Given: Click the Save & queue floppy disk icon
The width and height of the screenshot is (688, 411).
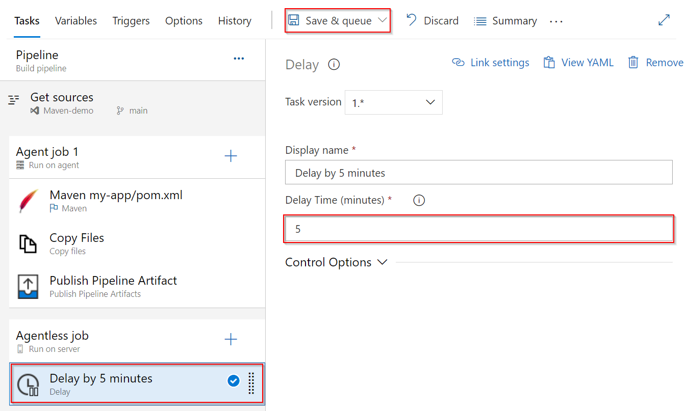Looking at the screenshot, I should pos(293,20).
